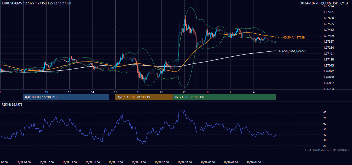Click the RSI 40 level label
This screenshot has height=165, width=352.
tap(325, 135)
